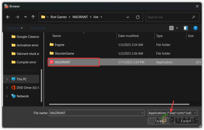Go forward with the forward arrow
Viewport: 204px width, 130px height.
pyautogui.click(x=17, y=17)
